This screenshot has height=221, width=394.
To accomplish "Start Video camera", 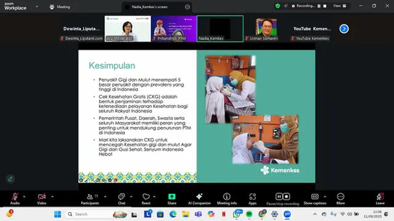I will point(42,199).
